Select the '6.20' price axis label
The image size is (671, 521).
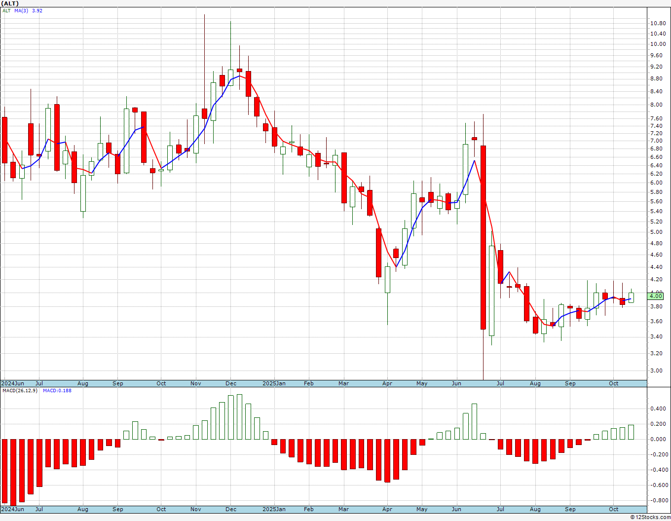pyautogui.click(x=656, y=174)
